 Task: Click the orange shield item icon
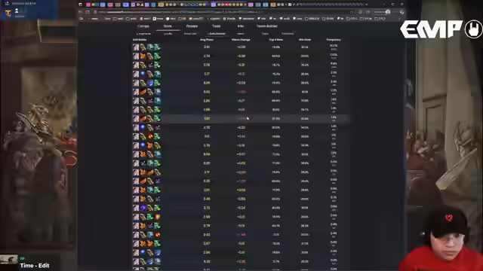point(158,217)
